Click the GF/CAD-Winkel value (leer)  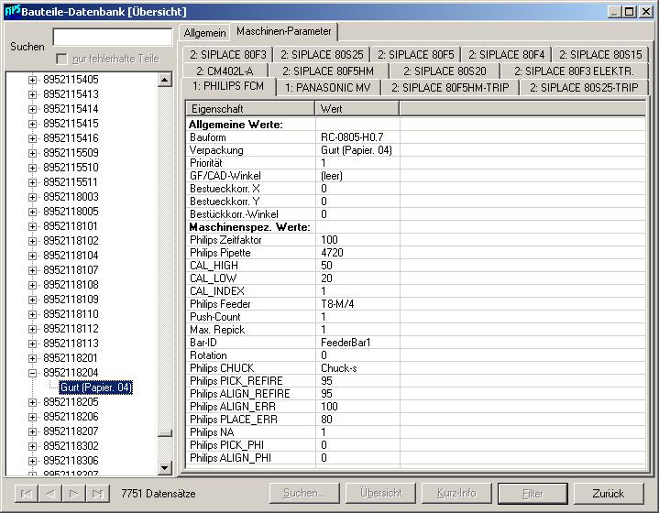332,176
